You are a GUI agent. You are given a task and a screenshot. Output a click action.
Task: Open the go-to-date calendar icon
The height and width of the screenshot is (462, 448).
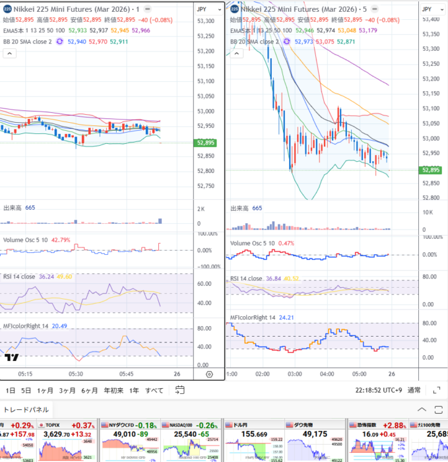point(179,390)
